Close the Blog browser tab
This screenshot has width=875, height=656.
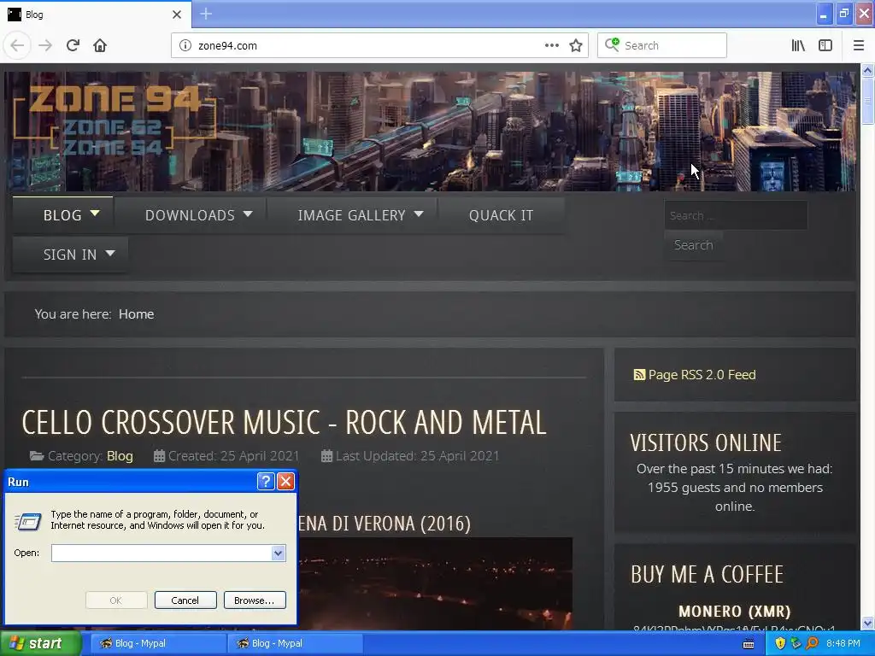click(177, 15)
